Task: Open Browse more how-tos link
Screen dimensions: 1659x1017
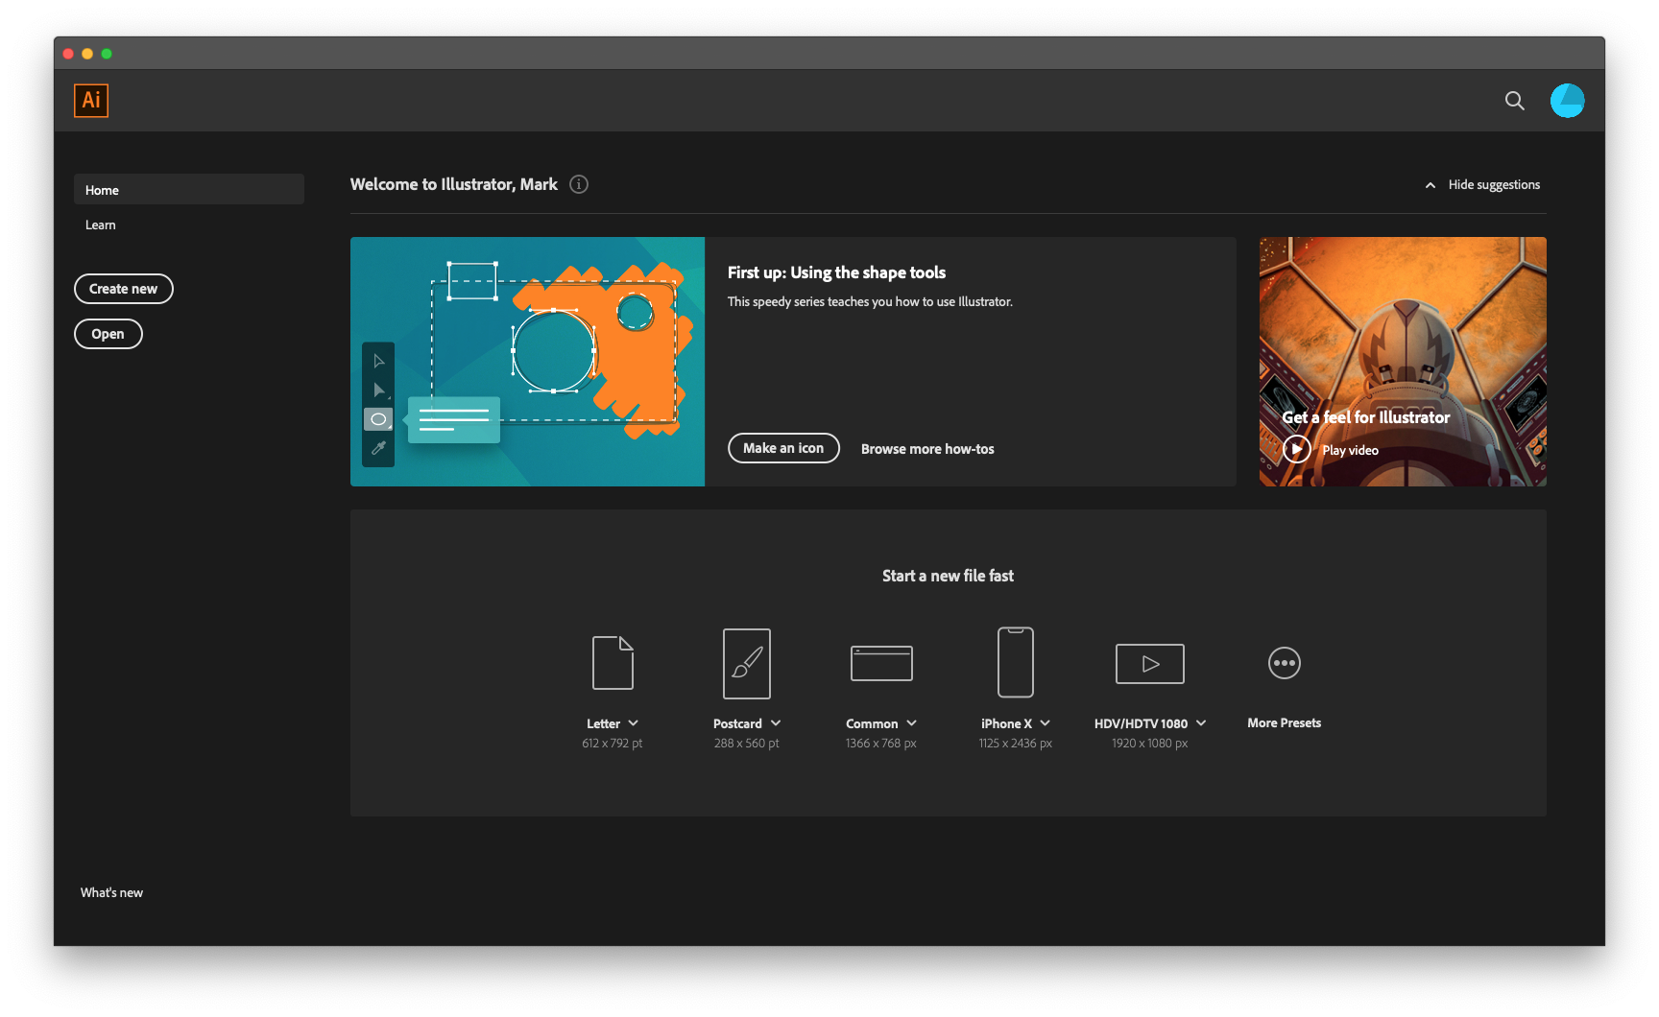Action: [x=927, y=449]
